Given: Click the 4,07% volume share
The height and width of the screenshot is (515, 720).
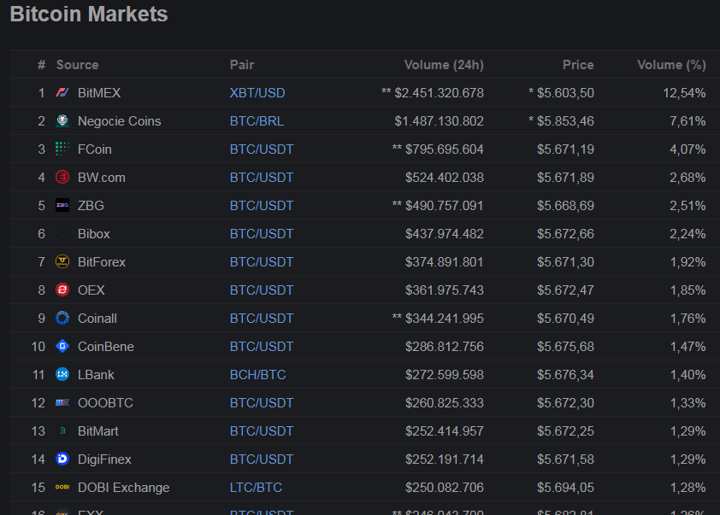Looking at the screenshot, I should [x=688, y=149].
